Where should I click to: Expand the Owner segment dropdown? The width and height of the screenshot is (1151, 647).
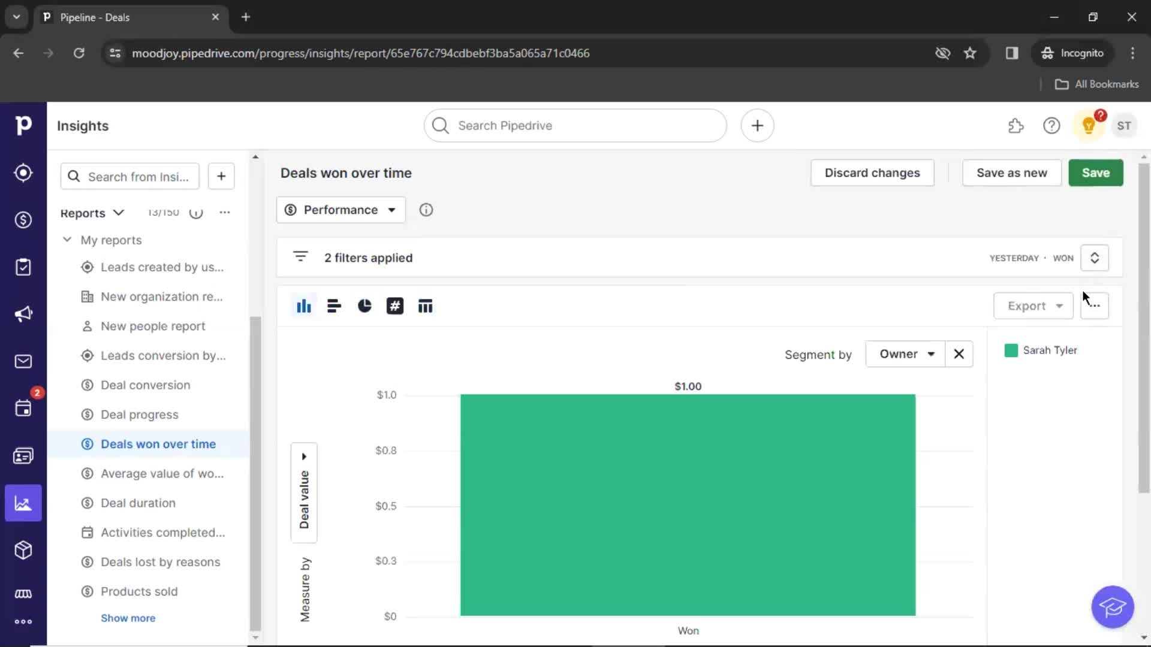(x=905, y=354)
